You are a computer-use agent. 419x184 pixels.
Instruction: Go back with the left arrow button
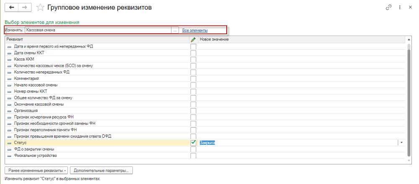click(x=11, y=8)
